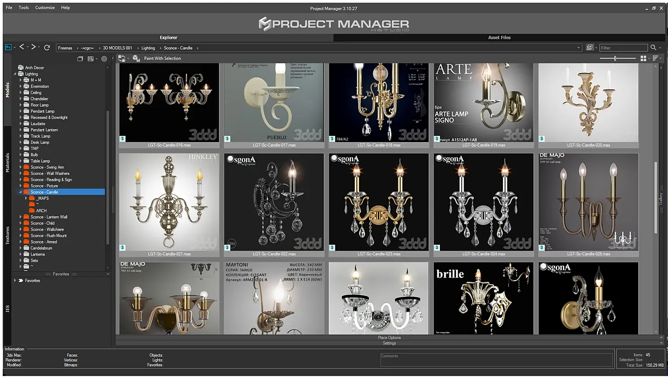Click the panel layout icon above the folder tree
The width and height of the screenshot is (668, 377).
pos(90,59)
